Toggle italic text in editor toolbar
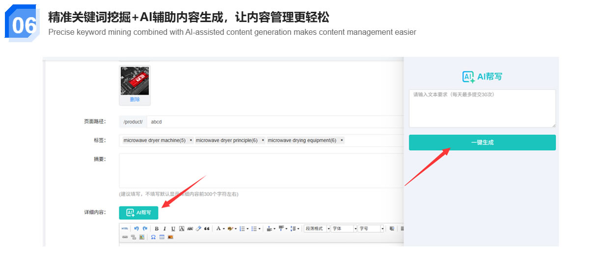Image resolution: width=589 pixels, height=267 pixels. [164, 229]
